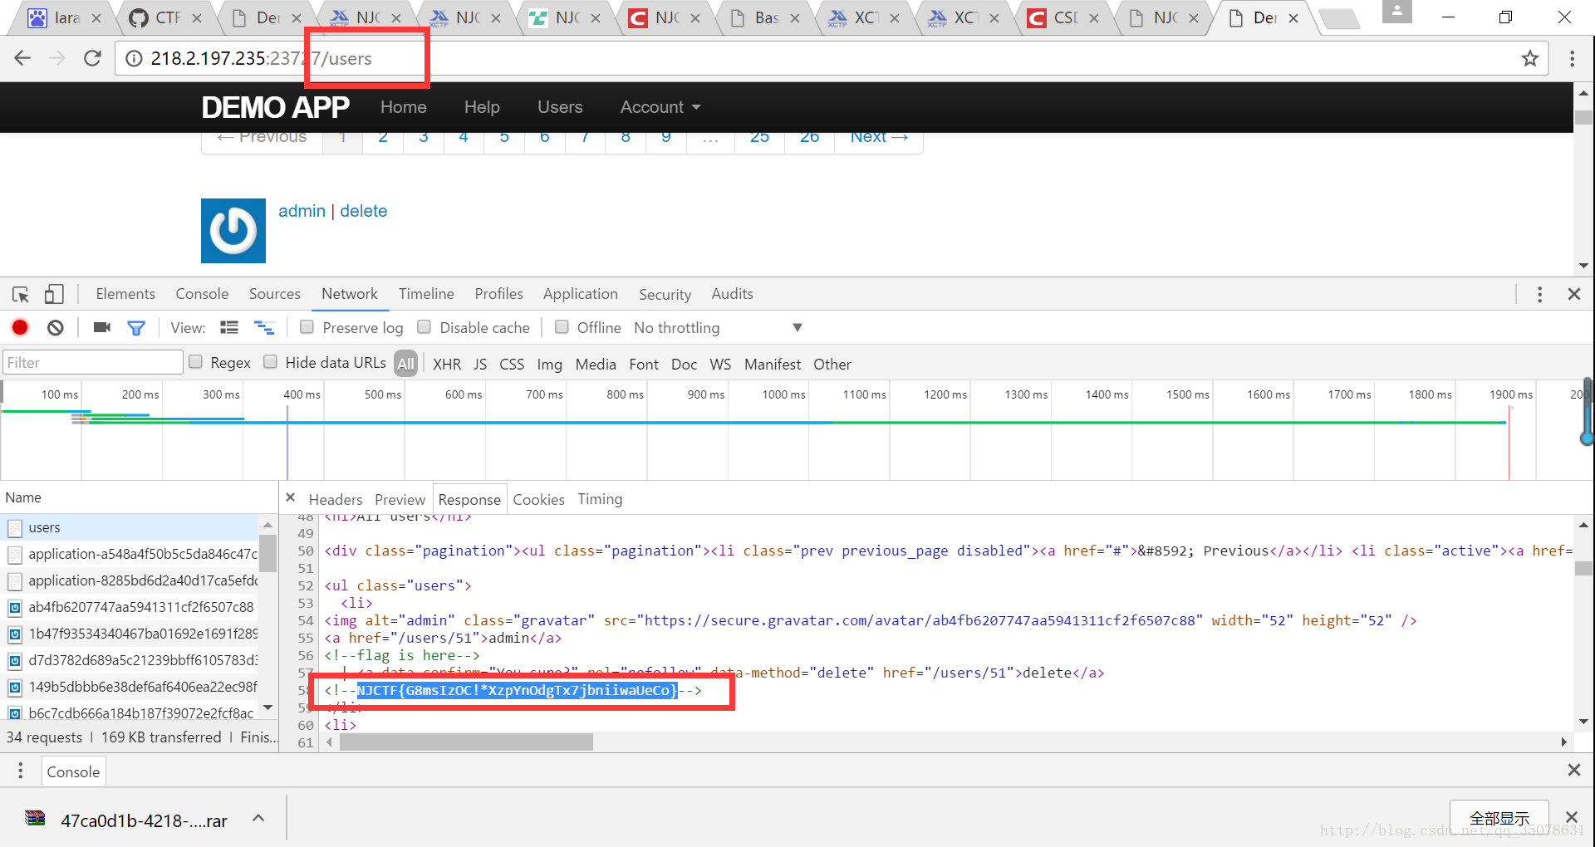Toggle the device toolbar icon

(54, 294)
